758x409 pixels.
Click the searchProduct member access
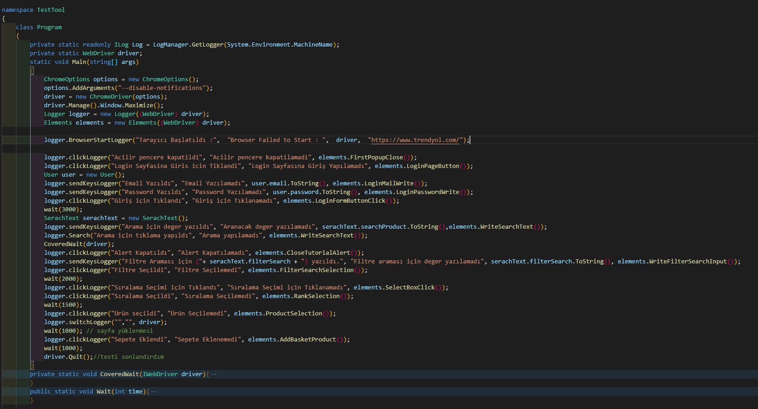pos(384,227)
